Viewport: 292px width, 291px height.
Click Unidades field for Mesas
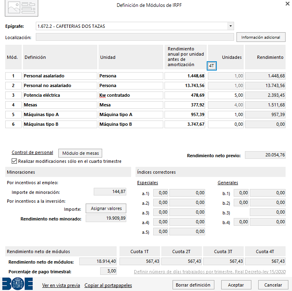(226, 105)
